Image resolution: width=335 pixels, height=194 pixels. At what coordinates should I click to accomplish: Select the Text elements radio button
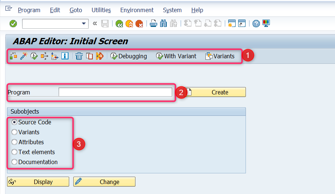[14, 152]
